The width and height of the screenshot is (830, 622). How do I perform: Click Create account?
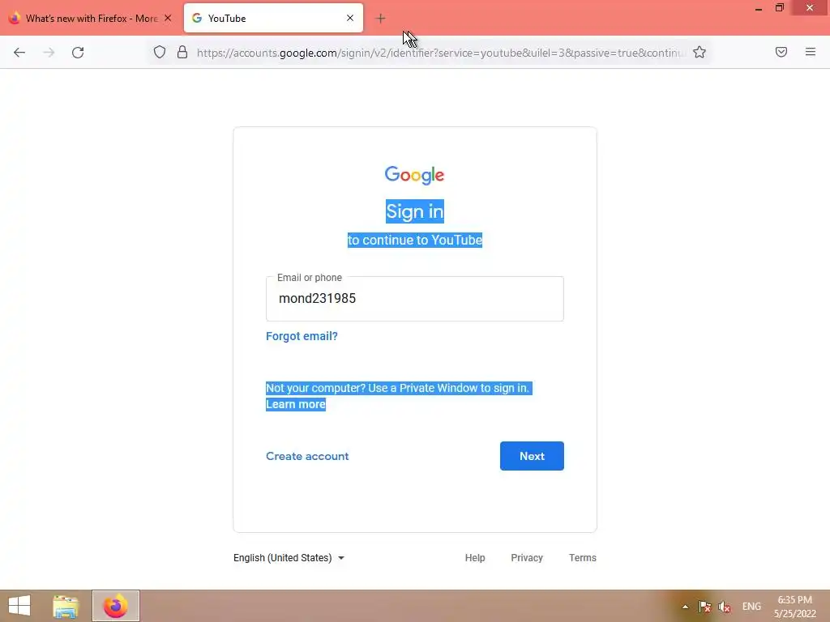[307, 456]
